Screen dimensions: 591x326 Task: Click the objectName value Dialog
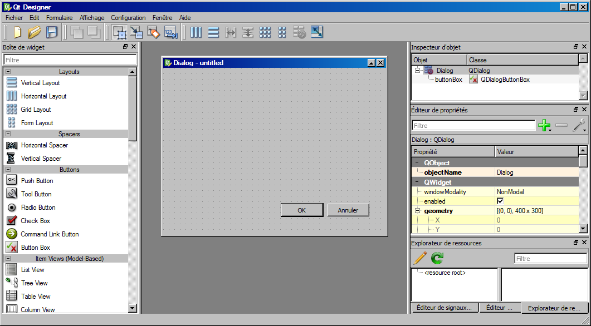(x=536, y=172)
